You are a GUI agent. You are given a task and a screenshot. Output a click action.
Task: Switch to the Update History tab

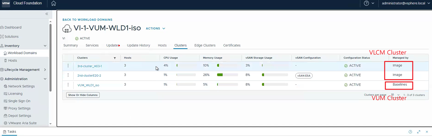[x=138, y=46]
